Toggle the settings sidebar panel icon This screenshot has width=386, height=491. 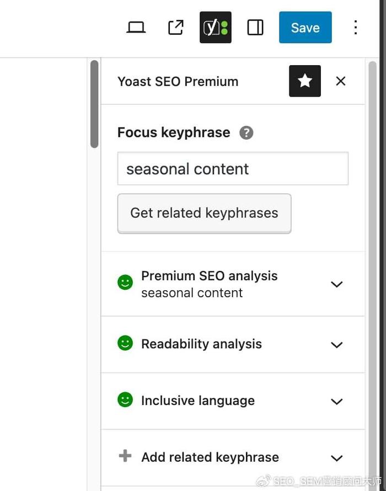tap(255, 27)
